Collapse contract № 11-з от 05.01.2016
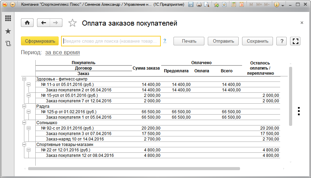The width and height of the screenshot is (311, 178). click(x=29, y=85)
